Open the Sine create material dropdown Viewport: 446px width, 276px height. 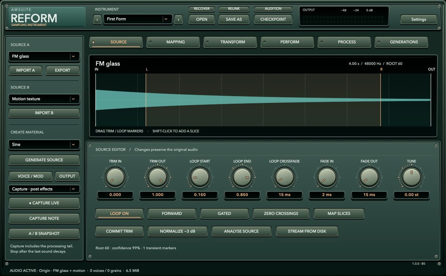click(x=44, y=144)
